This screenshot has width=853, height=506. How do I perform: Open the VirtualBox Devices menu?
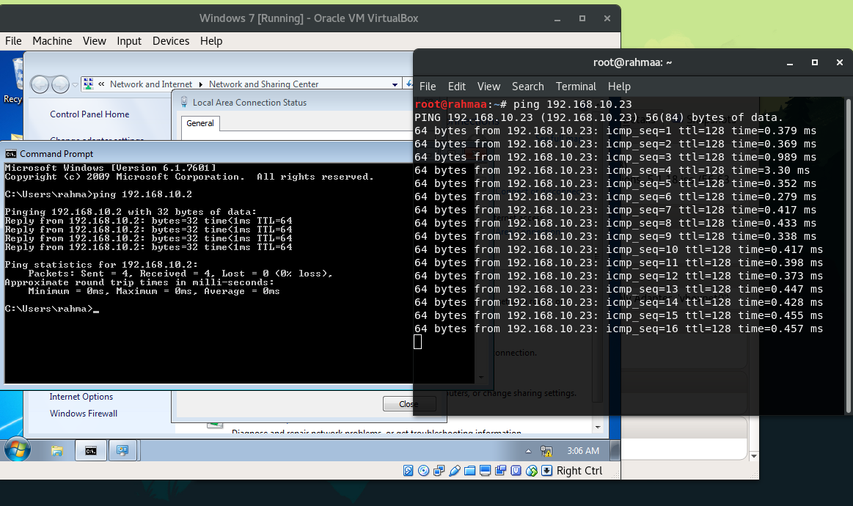[x=171, y=41]
